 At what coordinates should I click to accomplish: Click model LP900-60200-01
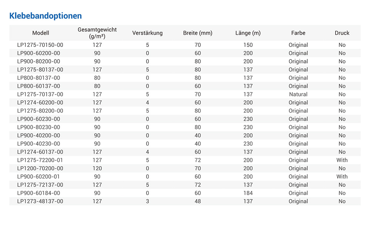38,177
